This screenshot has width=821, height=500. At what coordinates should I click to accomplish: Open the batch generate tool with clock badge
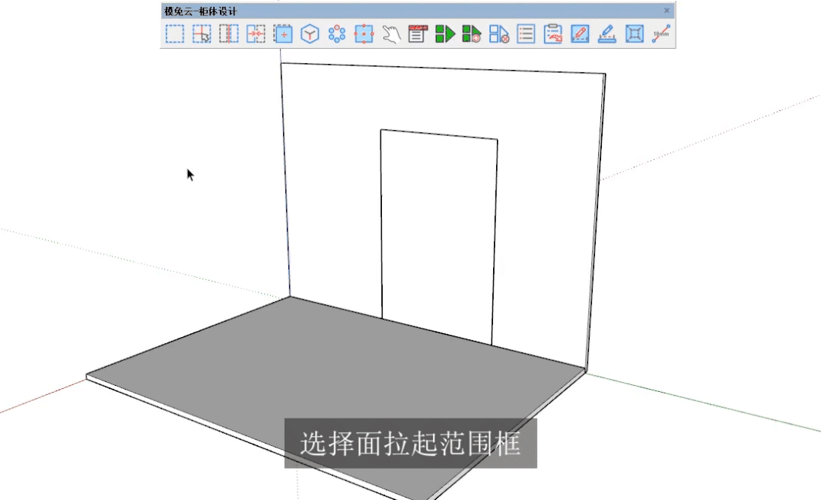[x=472, y=33]
